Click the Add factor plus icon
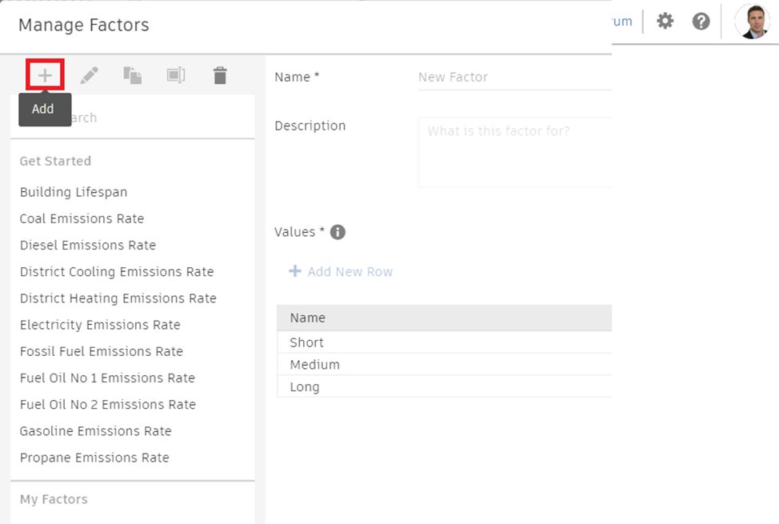Viewport: 779px width, 524px height. click(x=45, y=76)
